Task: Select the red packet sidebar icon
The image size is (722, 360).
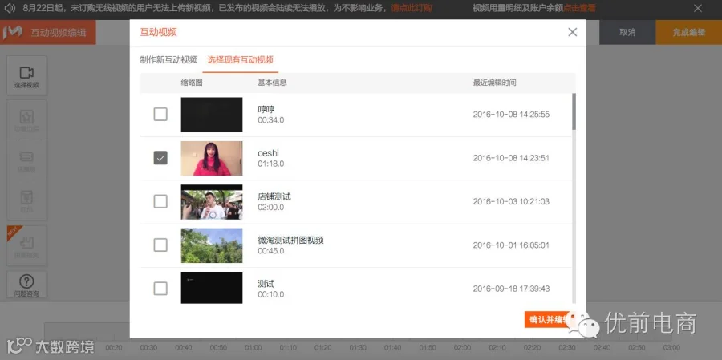Action: [x=26, y=197]
